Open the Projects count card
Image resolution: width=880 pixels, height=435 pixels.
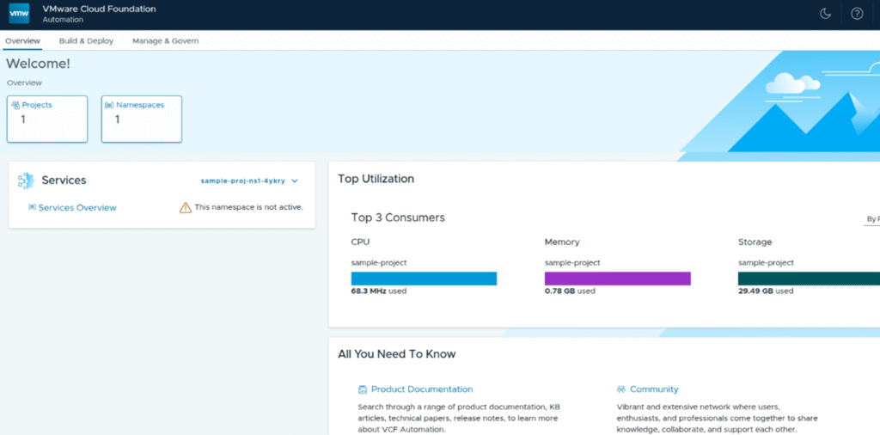(x=47, y=119)
